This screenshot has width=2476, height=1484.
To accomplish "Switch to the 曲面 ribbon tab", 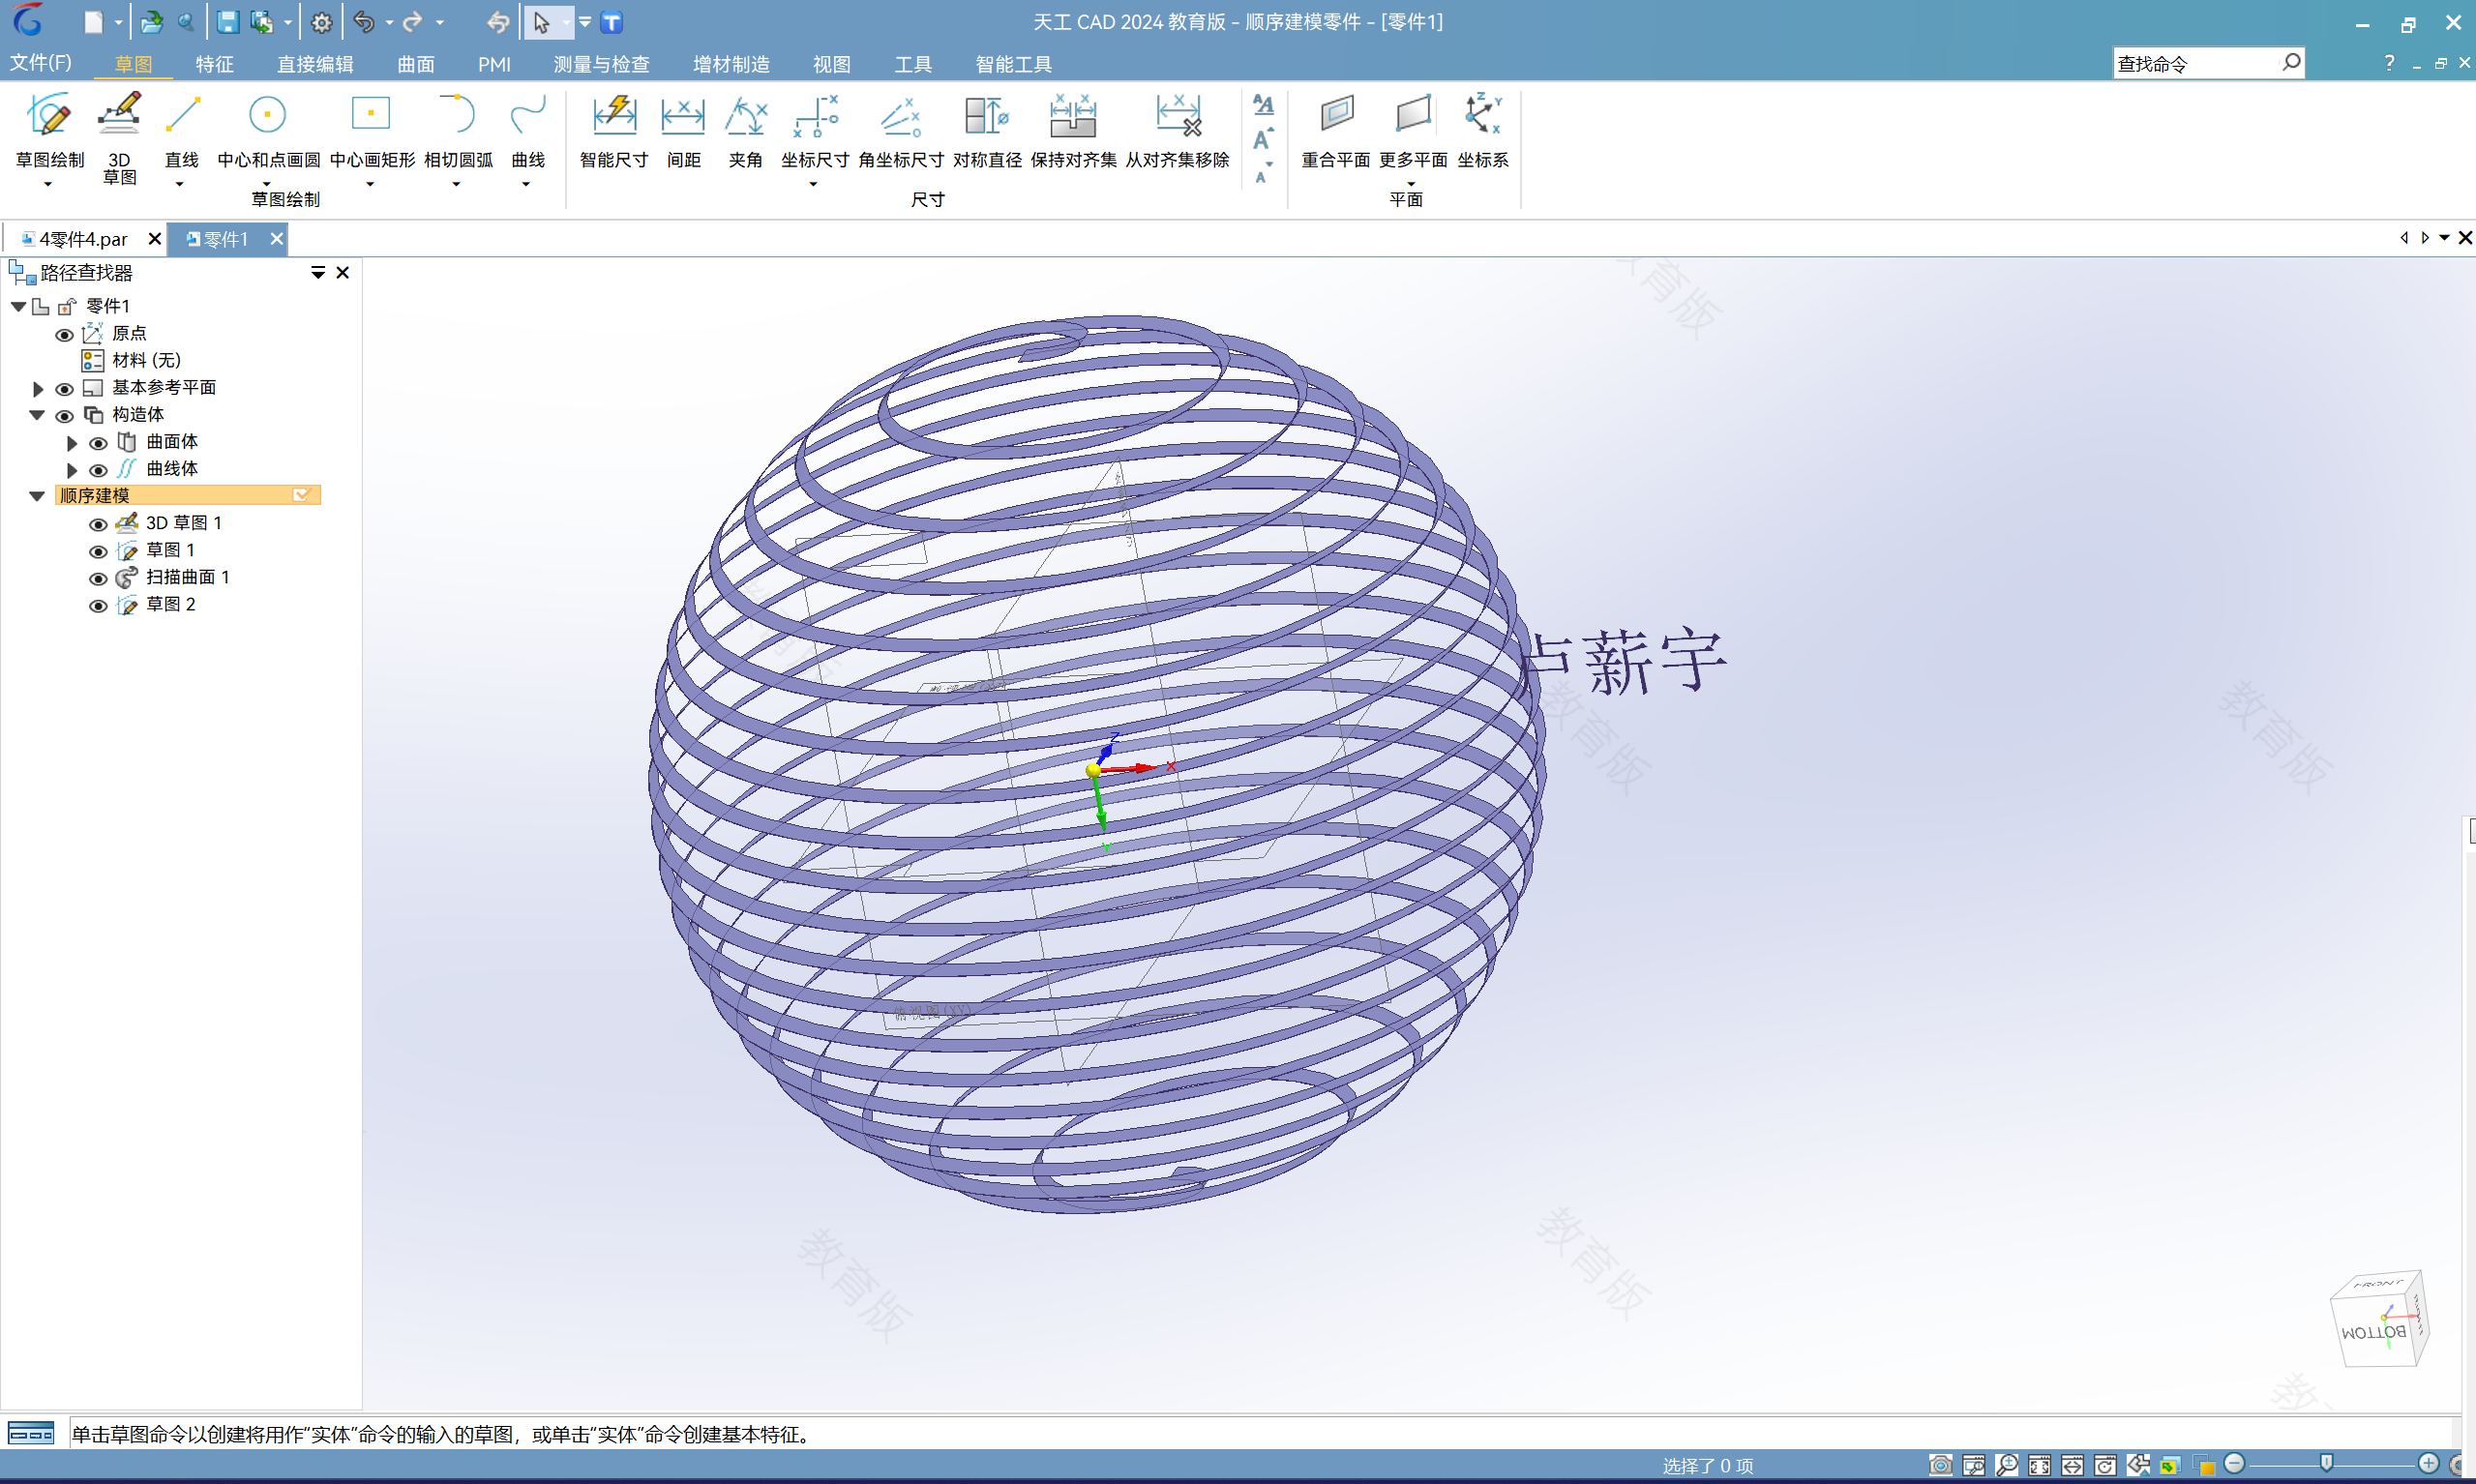I will (416, 64).
